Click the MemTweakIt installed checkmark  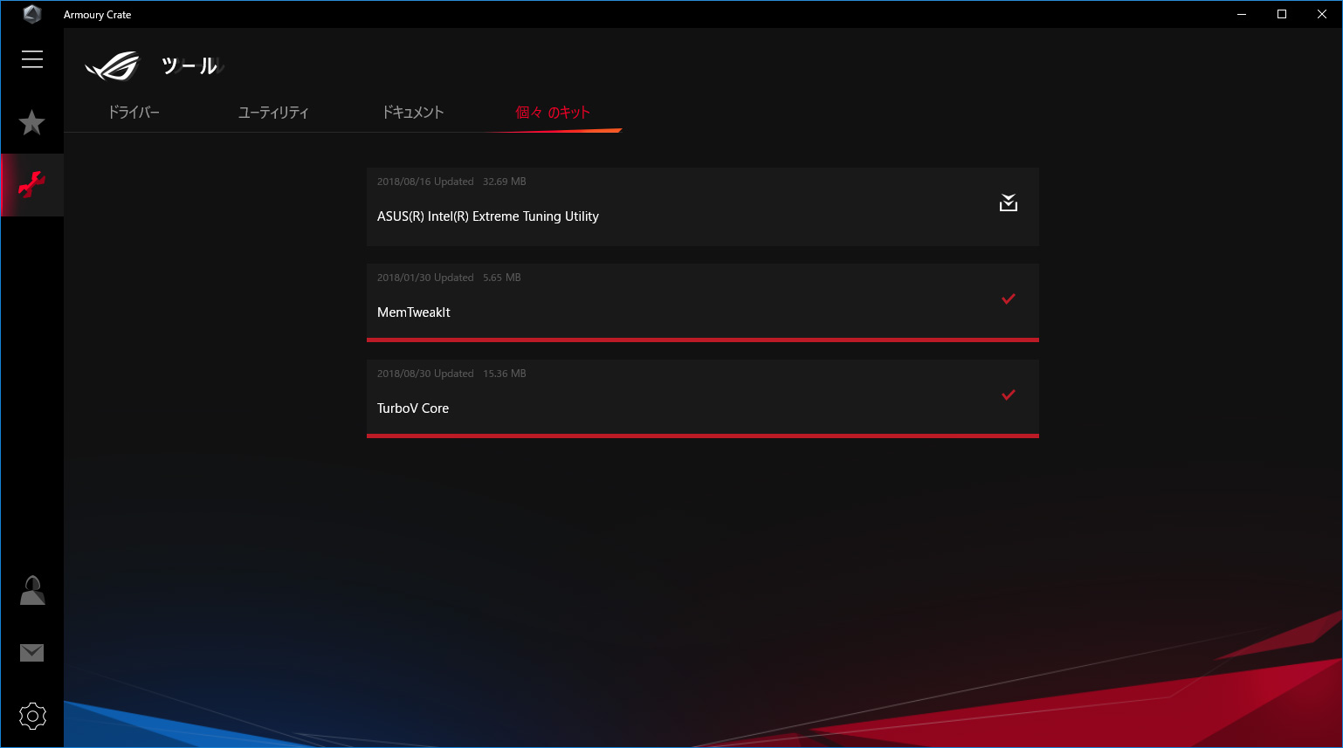1009,299
